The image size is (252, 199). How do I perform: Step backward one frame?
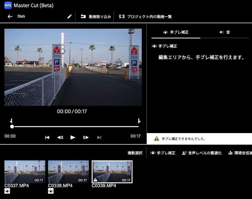coord(60,137)
